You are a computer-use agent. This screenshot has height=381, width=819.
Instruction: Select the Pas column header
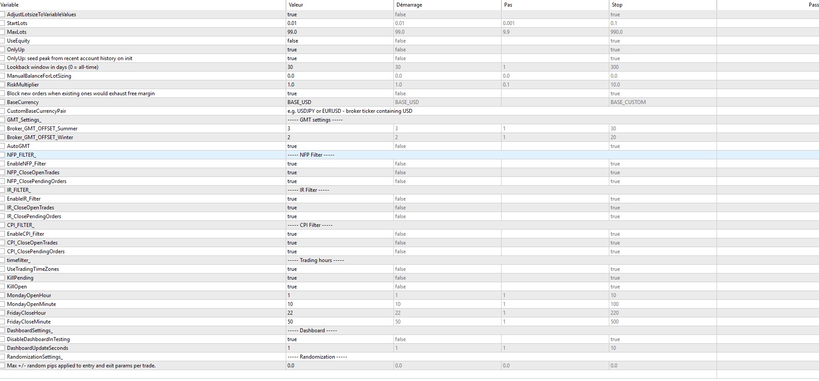click(555, 5)
